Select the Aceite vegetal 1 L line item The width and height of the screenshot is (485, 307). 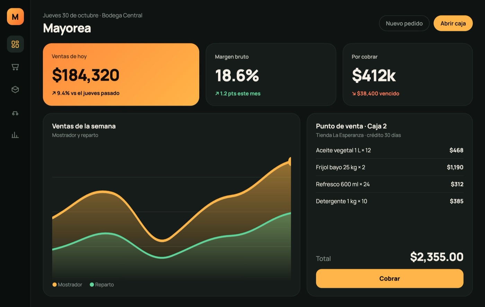click(x=389, y=150)
